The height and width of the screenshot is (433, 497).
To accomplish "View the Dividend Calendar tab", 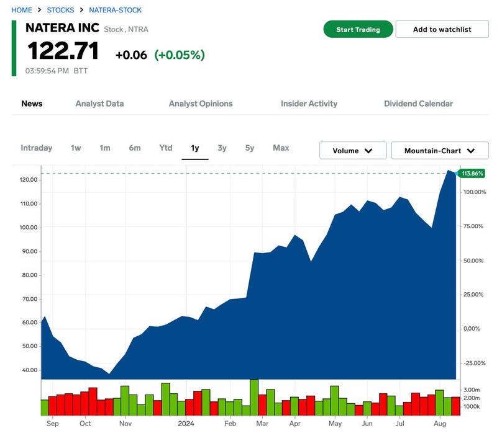I will coord(418,104).
